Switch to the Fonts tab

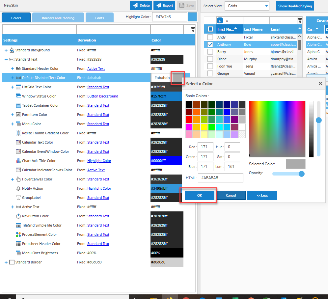point(99,18)
